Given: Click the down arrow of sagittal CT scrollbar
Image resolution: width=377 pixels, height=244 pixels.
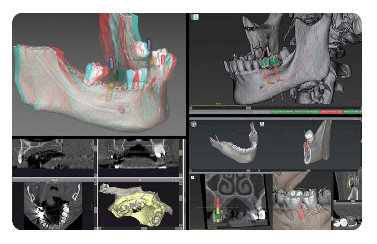Looking at the screenshot, I should point(95,175).
